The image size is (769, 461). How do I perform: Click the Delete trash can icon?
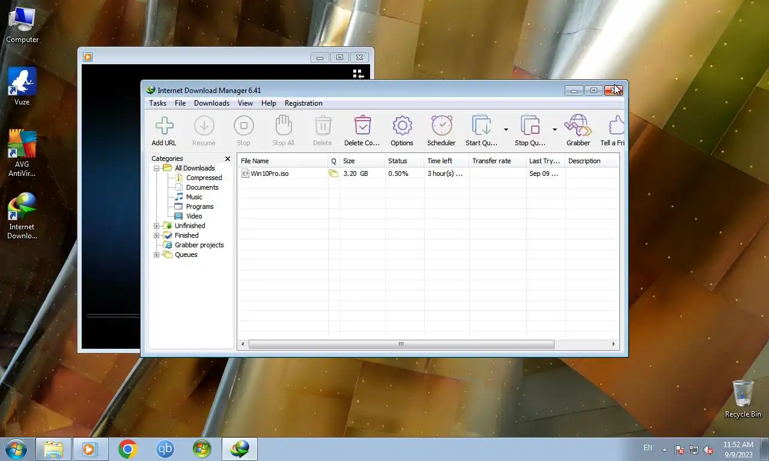[x=323, y=125]
